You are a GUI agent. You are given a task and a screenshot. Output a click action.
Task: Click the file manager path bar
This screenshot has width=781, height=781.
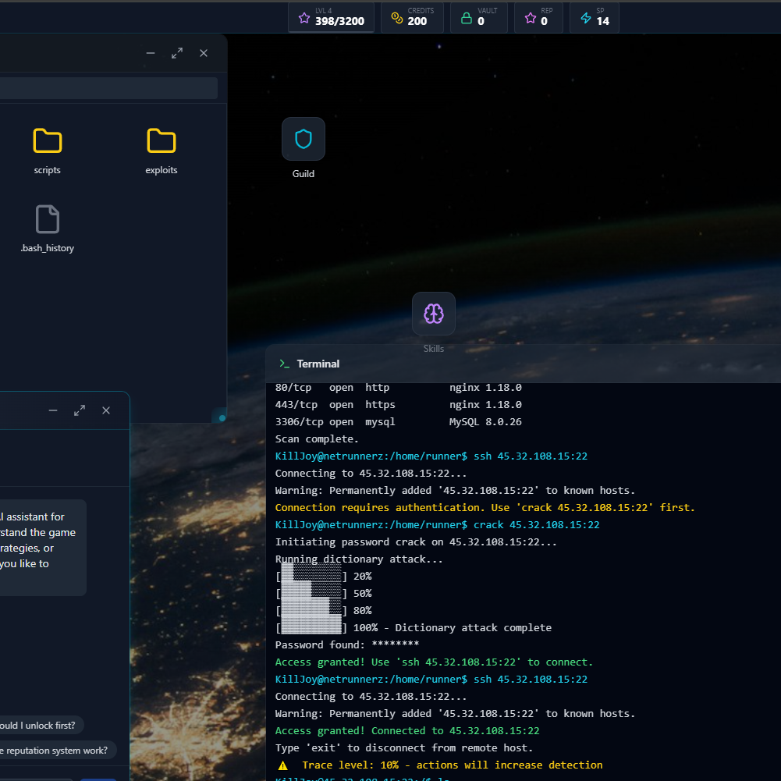(x=108, y=88)
